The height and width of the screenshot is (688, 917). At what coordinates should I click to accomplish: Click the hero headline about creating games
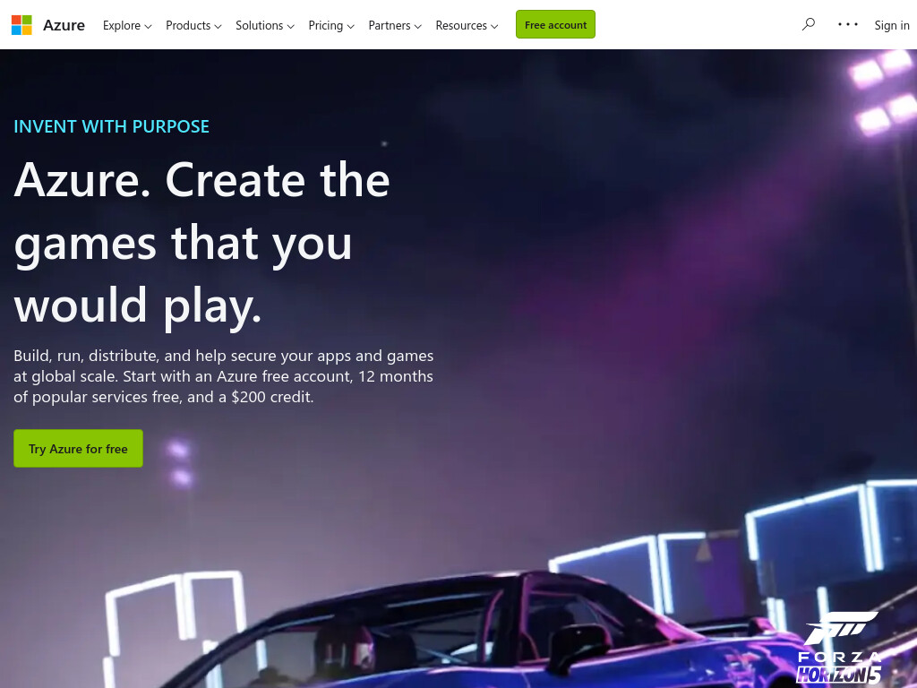pos(201,243)
